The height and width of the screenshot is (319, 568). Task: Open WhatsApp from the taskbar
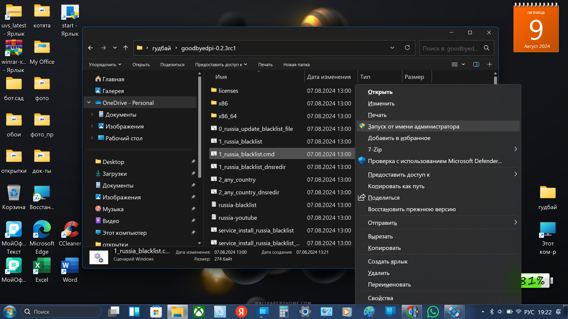[x=433, y=312]
